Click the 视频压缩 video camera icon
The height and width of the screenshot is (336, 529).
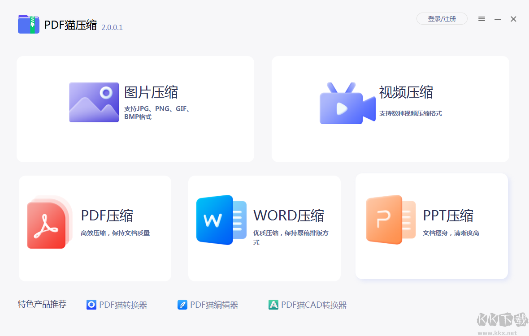(347, 103)
